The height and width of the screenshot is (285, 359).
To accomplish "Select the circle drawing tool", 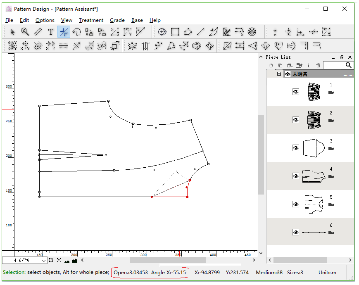I will [x=162, y=32].
